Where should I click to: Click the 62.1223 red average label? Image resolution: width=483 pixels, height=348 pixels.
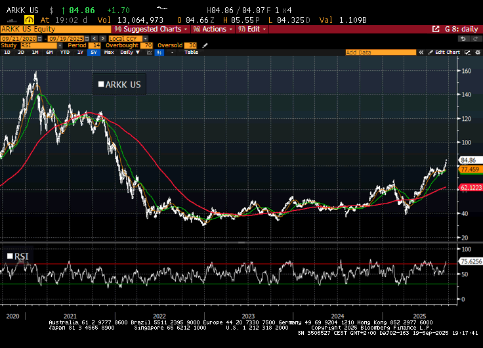(x=471, y=187)
